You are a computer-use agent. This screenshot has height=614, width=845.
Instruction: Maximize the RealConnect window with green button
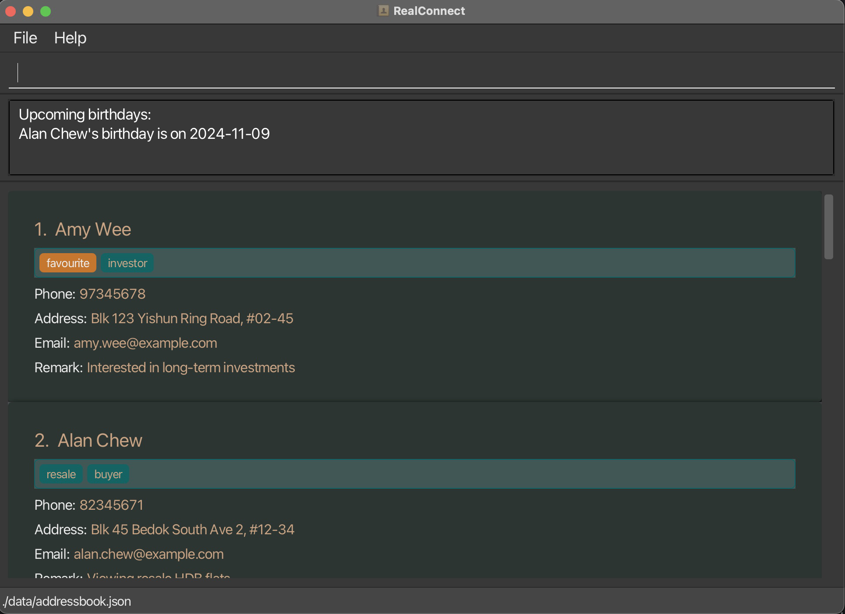pyautogui.click(x=46, y=11)
